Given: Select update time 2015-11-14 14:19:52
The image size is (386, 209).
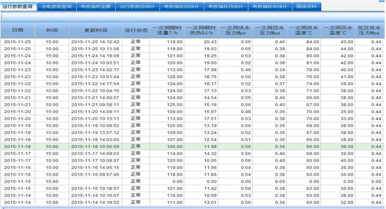Looking at the screenshot, I should coord(95,203).
